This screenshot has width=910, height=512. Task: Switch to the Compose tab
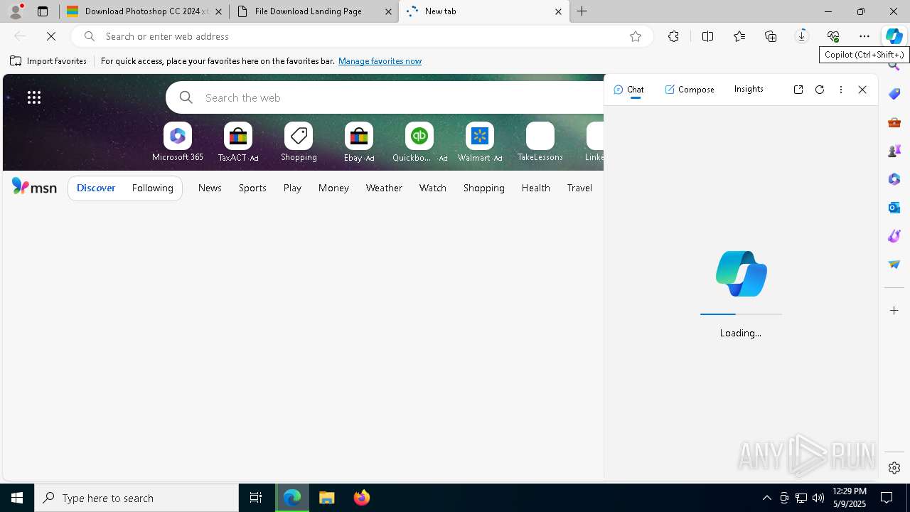[x=690, y=90]
